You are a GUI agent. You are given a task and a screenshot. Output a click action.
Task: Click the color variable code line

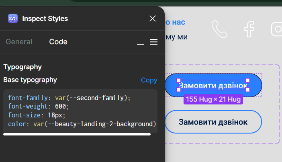point(82,124)
